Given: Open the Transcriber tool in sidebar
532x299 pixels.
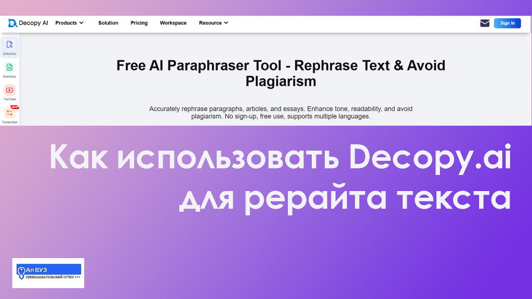Looking at the screenshot, I should pyautogui.click(x=9, y=116).
